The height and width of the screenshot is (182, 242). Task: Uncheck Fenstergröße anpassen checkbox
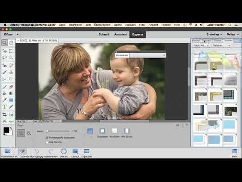[x=47, y=138]
